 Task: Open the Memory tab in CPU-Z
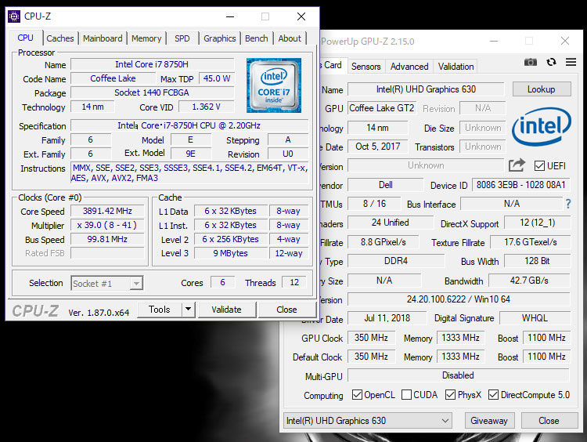146,38
